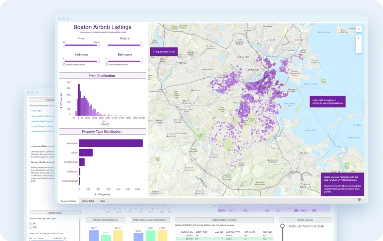The height and width of the screenshot is (241, 383).
Task: Open the Data tab
Action: pos(103,201)
